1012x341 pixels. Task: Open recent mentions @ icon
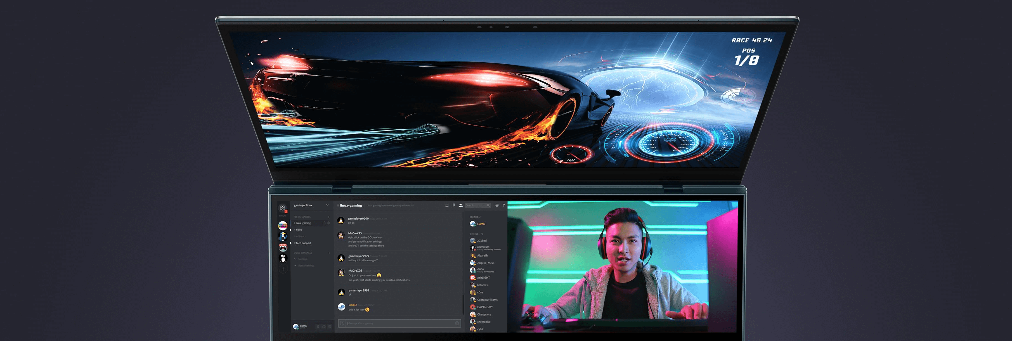point(497,205)
